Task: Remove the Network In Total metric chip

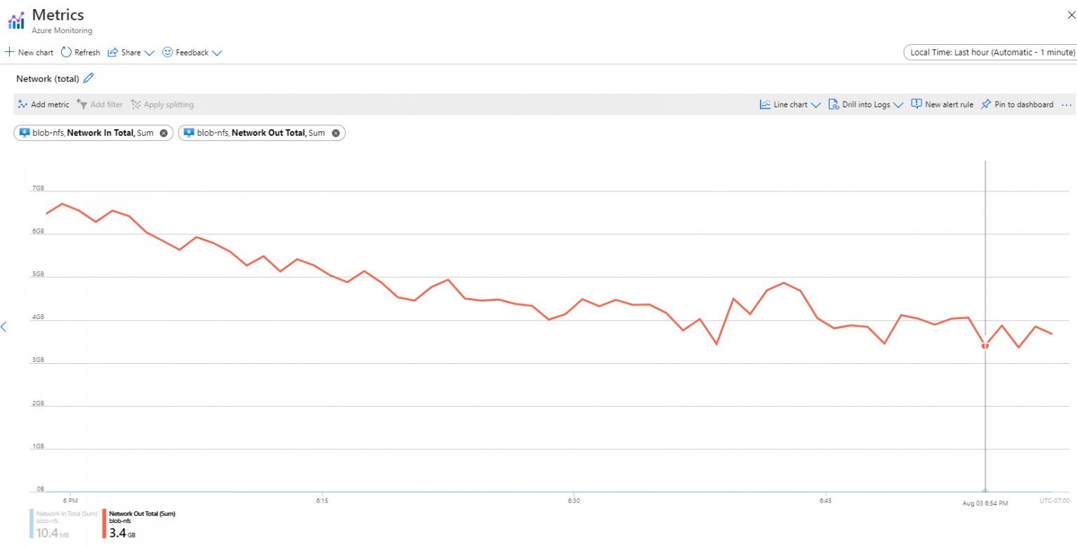Action: [x=162, y=133]
